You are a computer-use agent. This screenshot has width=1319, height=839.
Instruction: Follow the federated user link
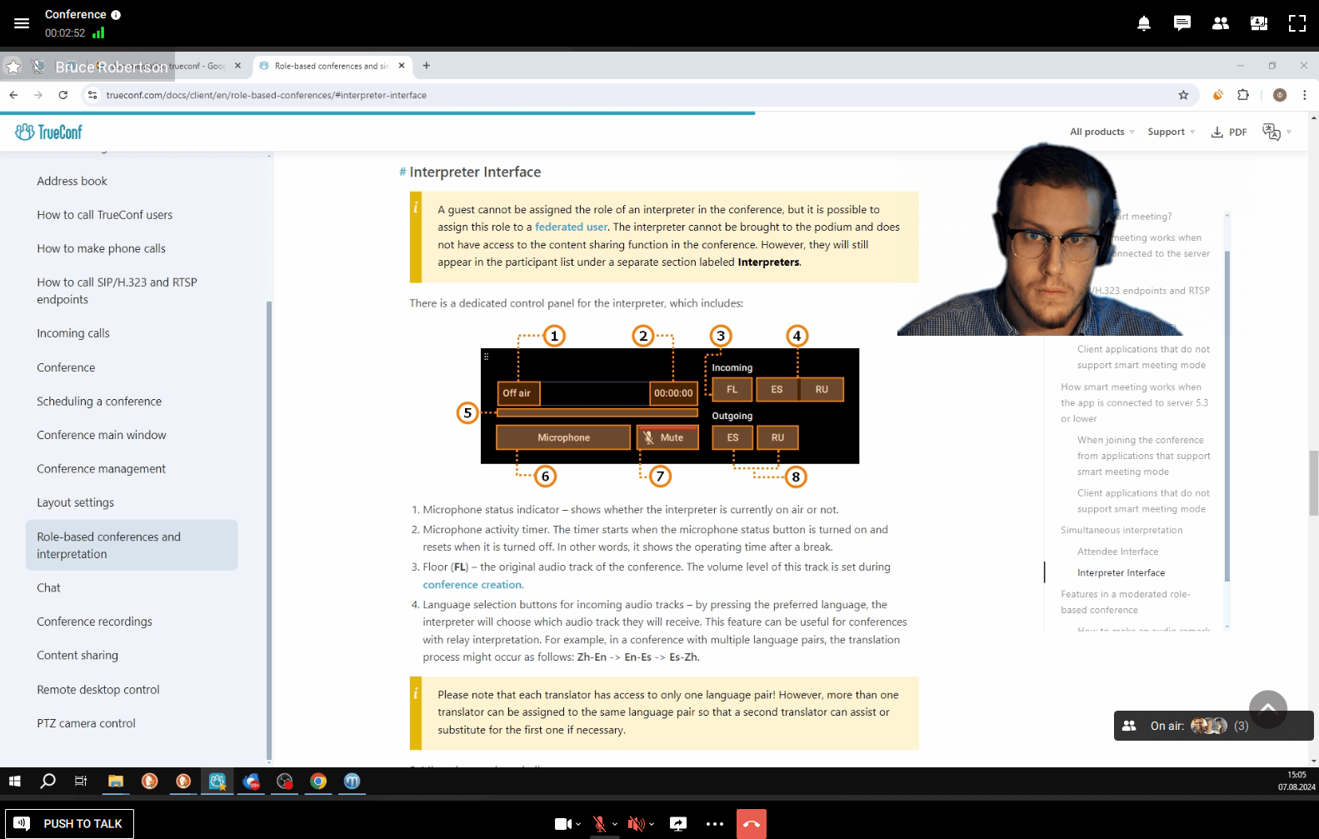(571, 227)
